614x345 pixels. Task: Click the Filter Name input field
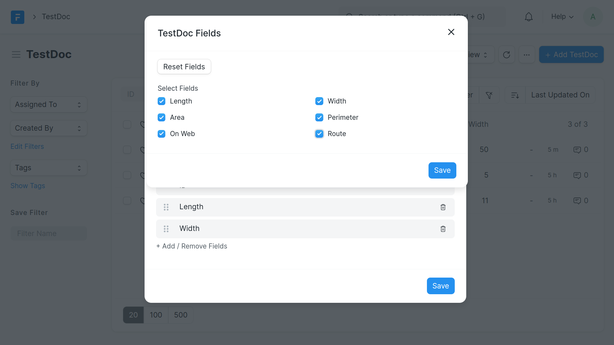click(49, 234)
